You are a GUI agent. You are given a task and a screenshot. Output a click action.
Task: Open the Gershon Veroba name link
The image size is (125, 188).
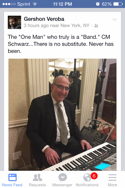pyautogui.click(x=44, y=19)
